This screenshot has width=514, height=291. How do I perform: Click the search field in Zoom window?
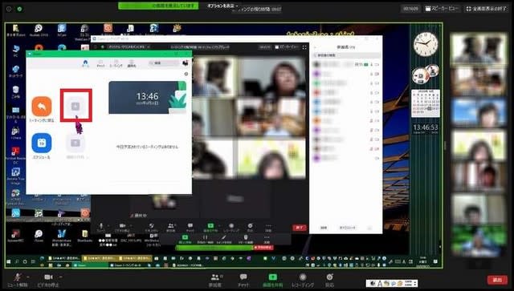[164, 63]
